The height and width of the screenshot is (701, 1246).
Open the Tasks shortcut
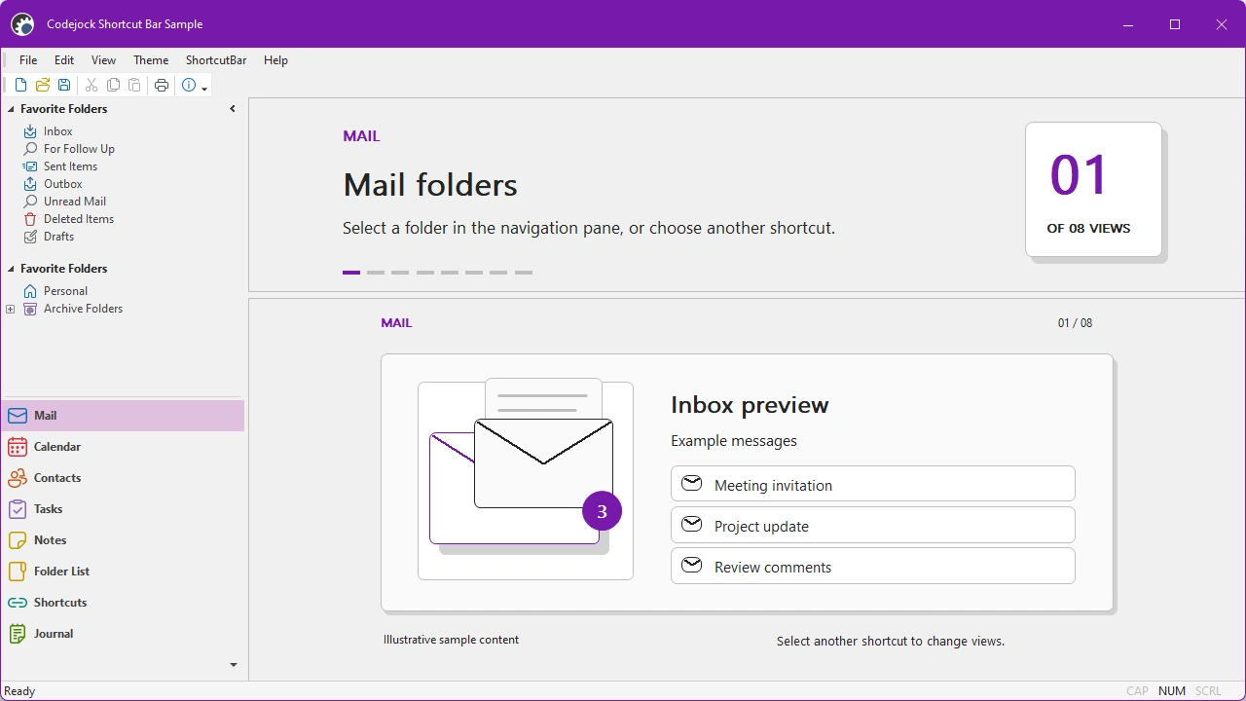(x=123, y=509)
